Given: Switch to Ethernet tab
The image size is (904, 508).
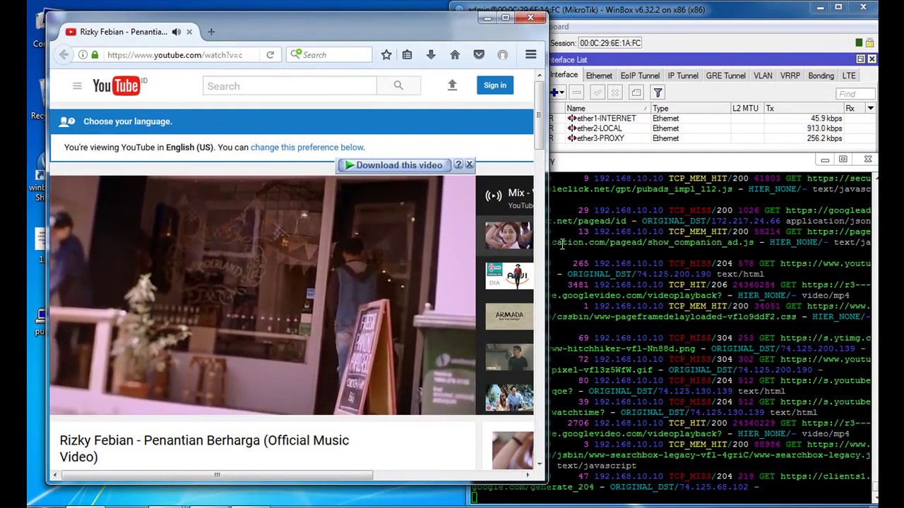Looking at the screenshot, I should point(599,75).
